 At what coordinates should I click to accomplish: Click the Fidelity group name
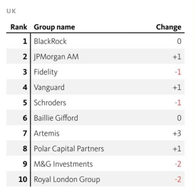(46, 72)
